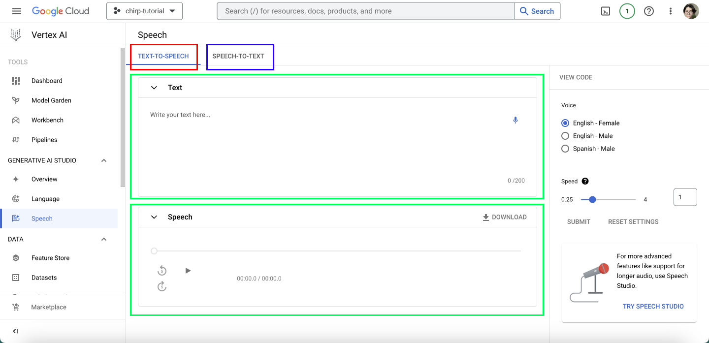
Task: Click the Speed help tooltip icon
Action: tap(585, 181)
